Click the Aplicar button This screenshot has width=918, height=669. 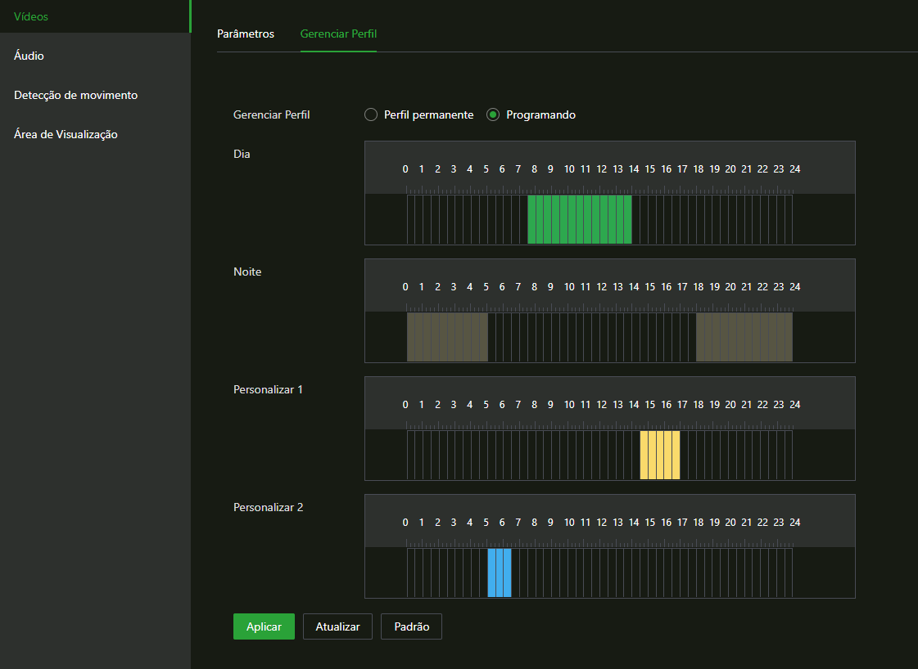(x=264, y=626)
